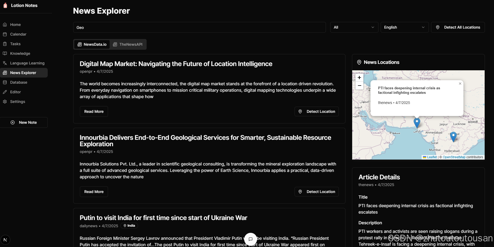Viewport: 494px width, 247px height.
Task: Open Database from the sidebar
Action: pyautogui.click(x=24, y=82)
